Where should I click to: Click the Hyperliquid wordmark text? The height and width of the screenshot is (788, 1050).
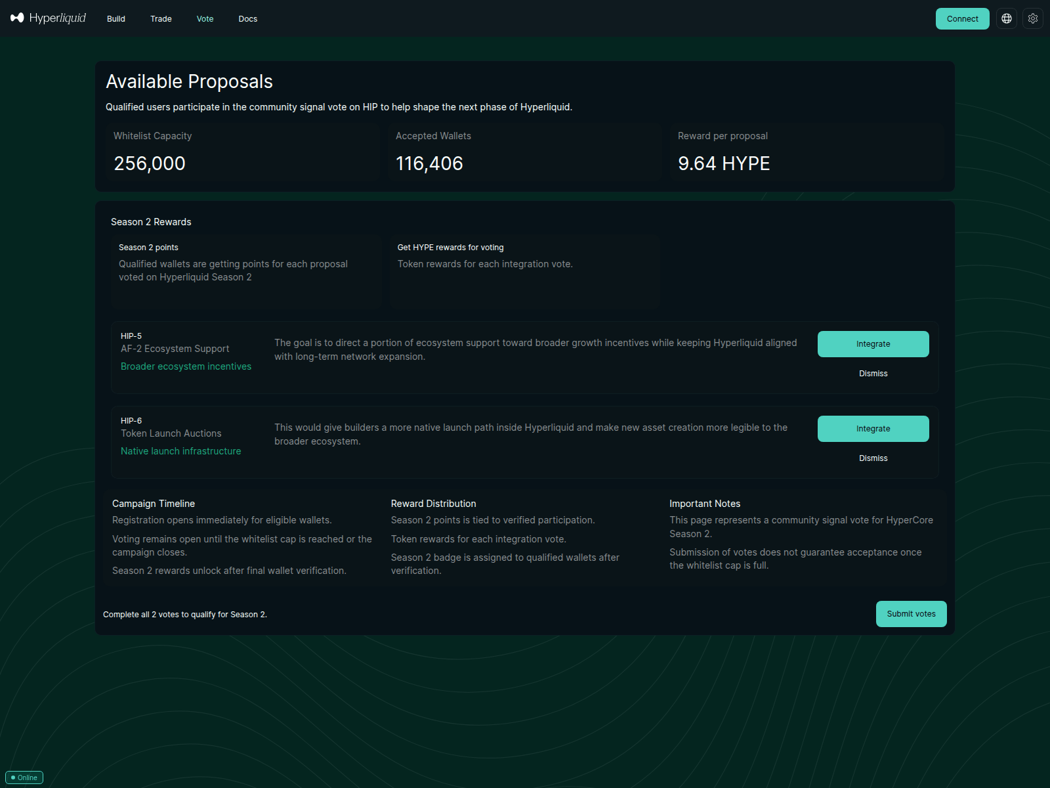click(x=58, y=18)
